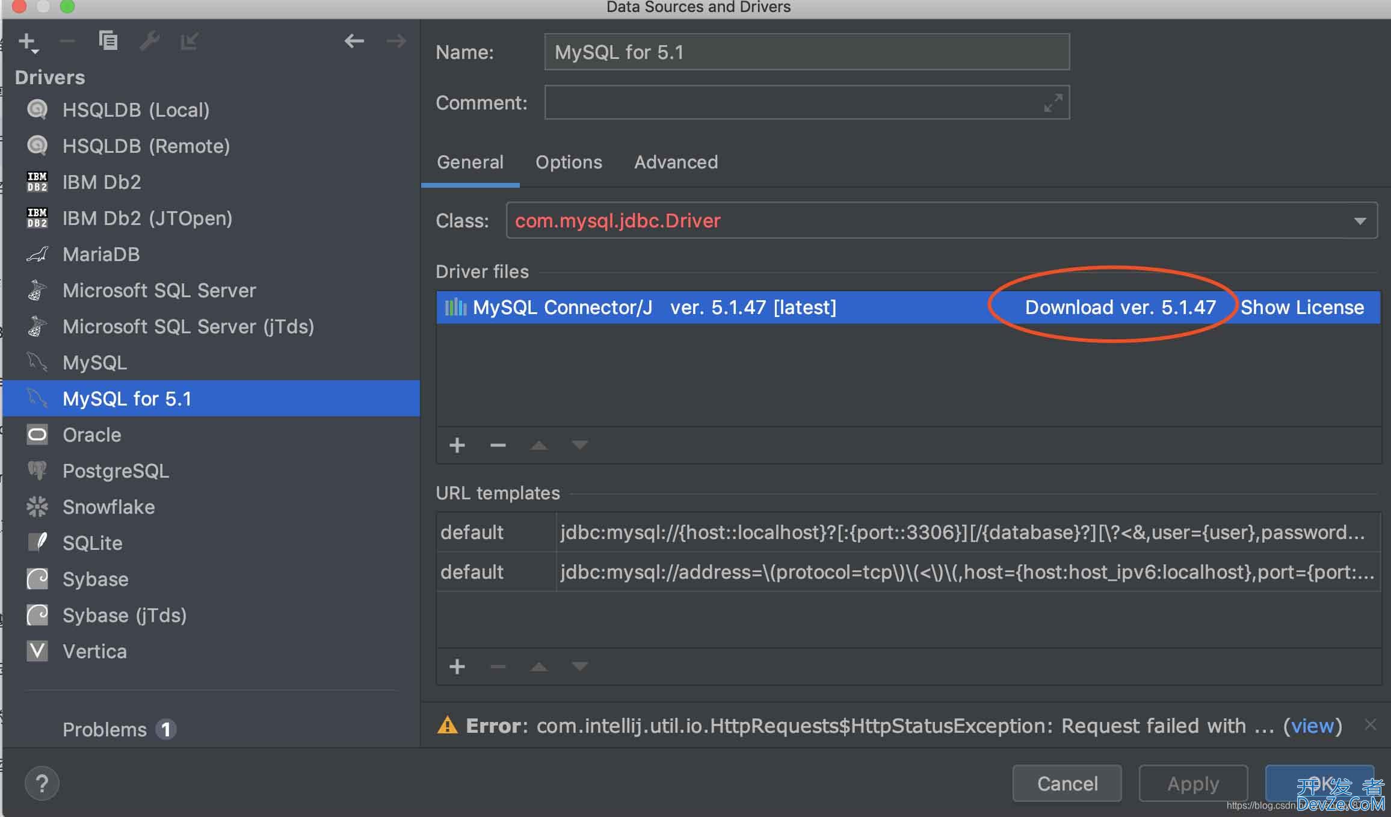The width and height of the screenshot is (1391, 817).
Task: Click the move driver up arrow
Action: [540, 445]
